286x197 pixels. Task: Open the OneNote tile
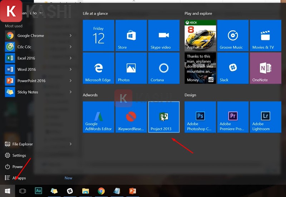tap(266, 68)
